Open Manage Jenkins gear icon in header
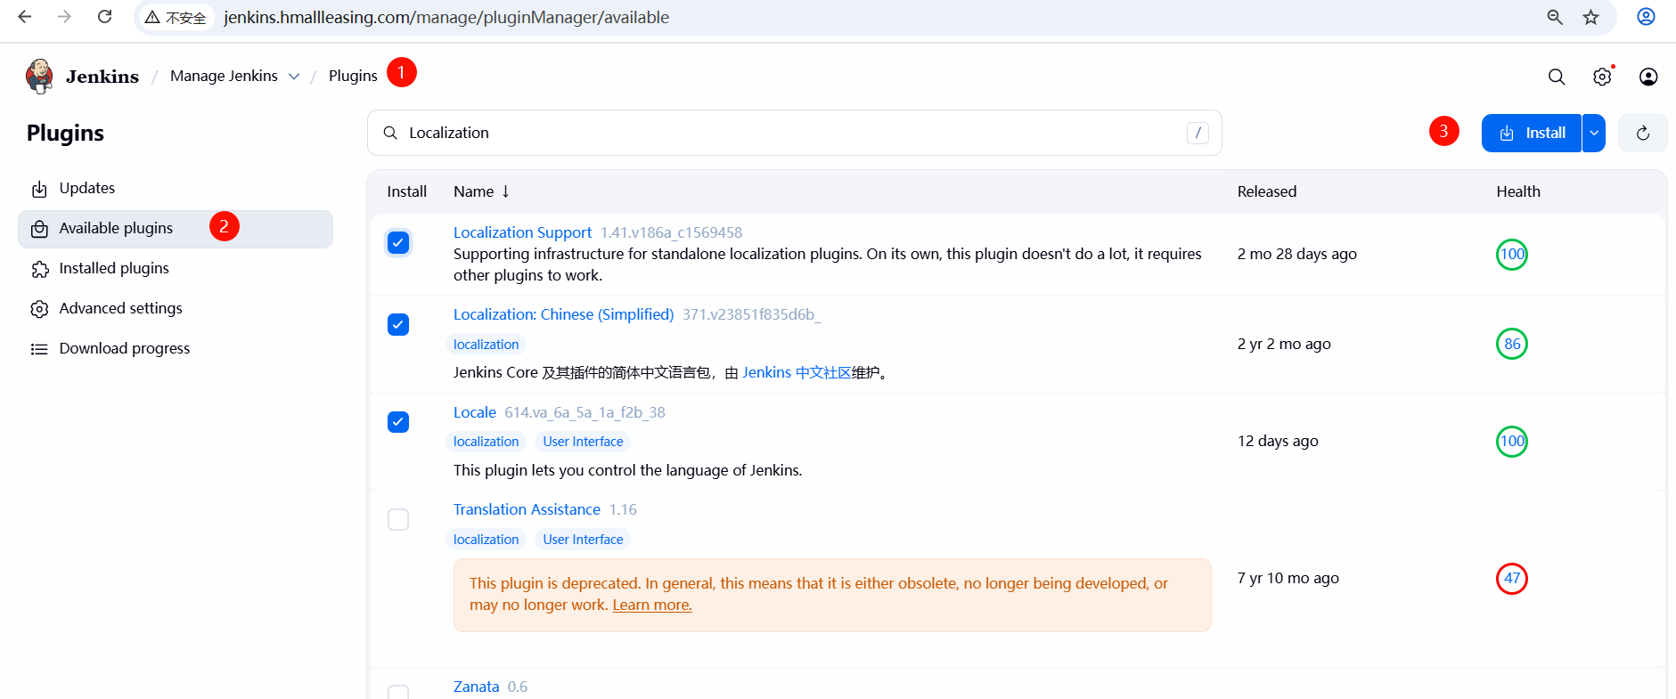1676x699 pixels. (1602, 77)
